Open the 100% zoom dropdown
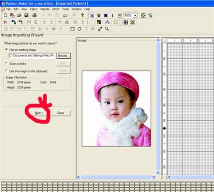214x192 pixels. tap(135, 15)
